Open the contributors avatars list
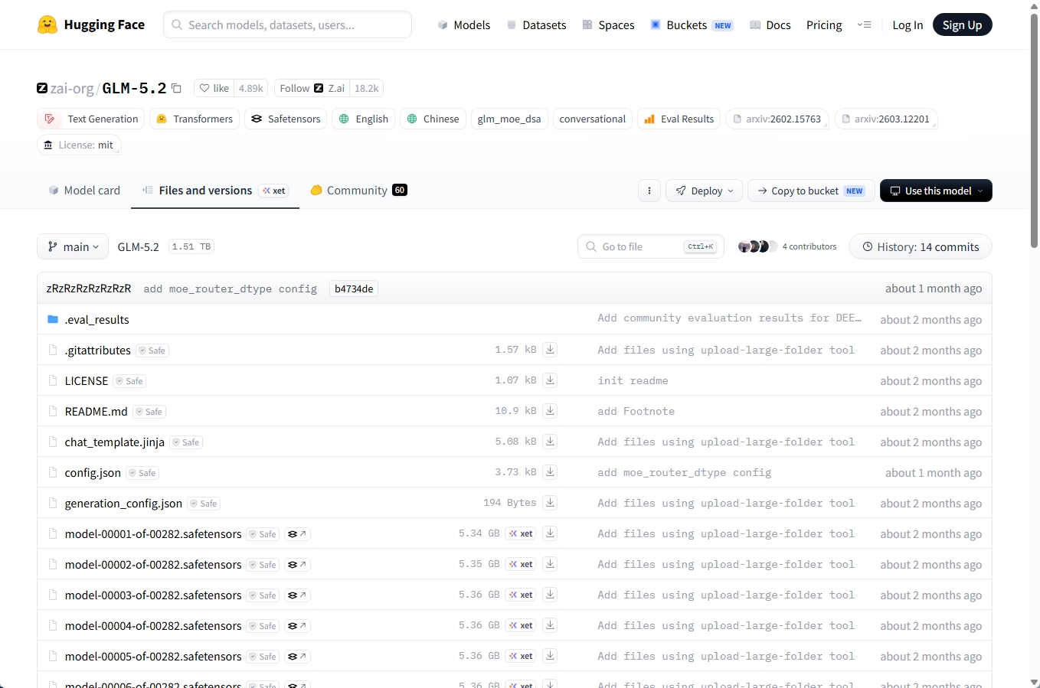Viewport: 1040px width, 688px height. coord(757,246)
